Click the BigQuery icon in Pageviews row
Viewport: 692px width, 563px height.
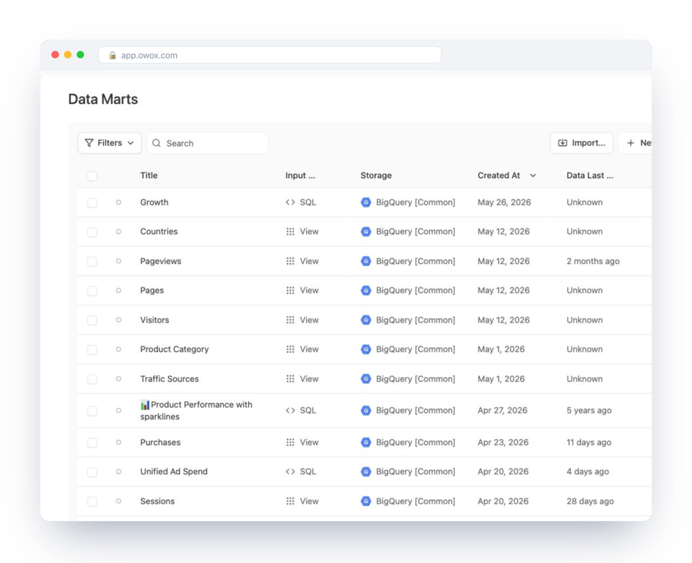(x=366, y=261)
